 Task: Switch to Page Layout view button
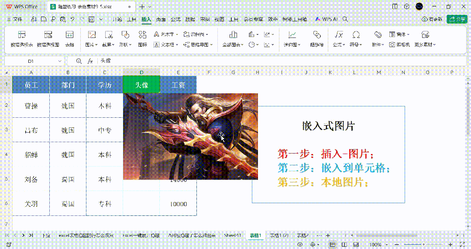click(x=344, y=245)
